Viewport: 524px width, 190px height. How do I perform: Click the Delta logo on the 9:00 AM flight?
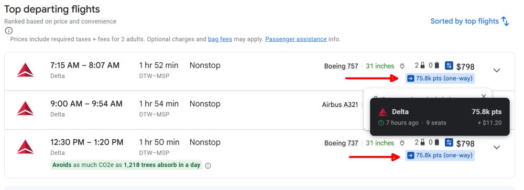click(25, 108)
